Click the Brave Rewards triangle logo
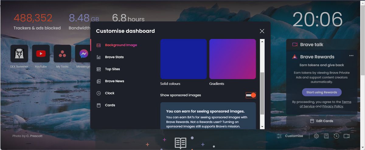 tap(294, 57)
